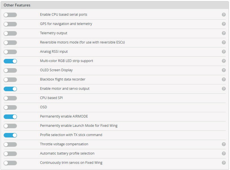Show help for Reversible motors mode
Screen dimensions: 230x170
point(224,42)
